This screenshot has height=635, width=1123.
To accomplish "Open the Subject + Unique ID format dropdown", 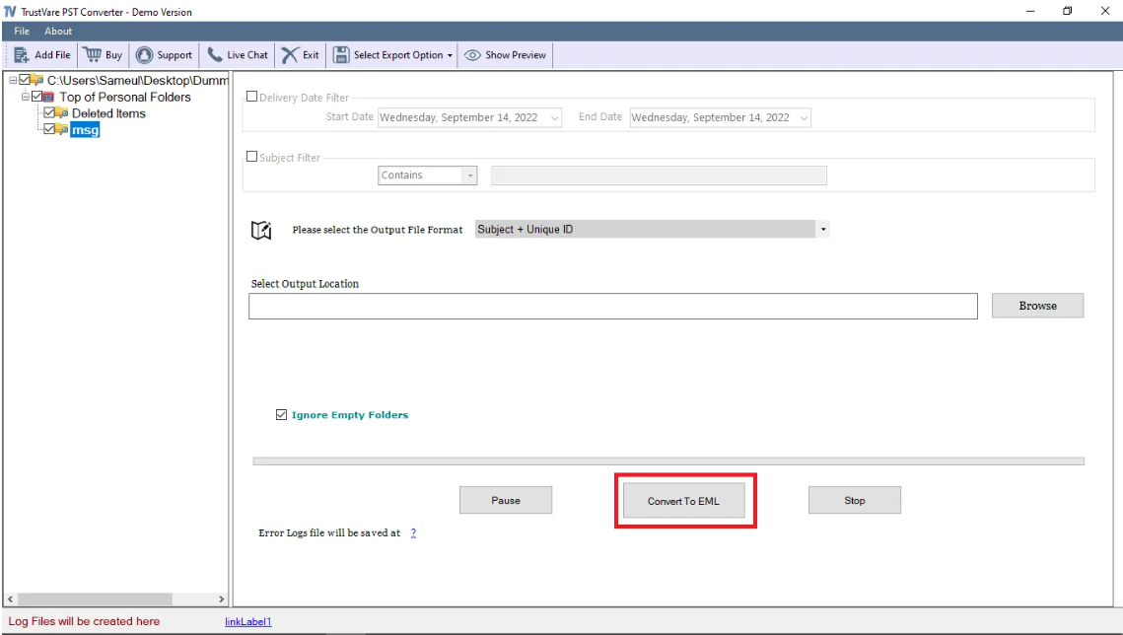I will 823,229.
